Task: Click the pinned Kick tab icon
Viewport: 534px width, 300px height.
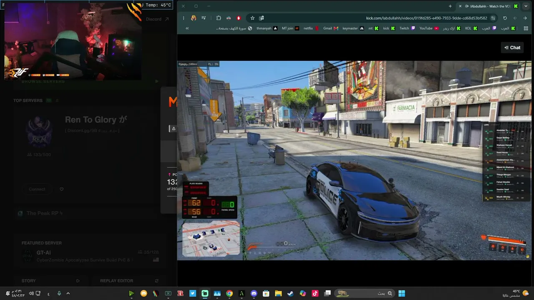Action: click(516, 6)
